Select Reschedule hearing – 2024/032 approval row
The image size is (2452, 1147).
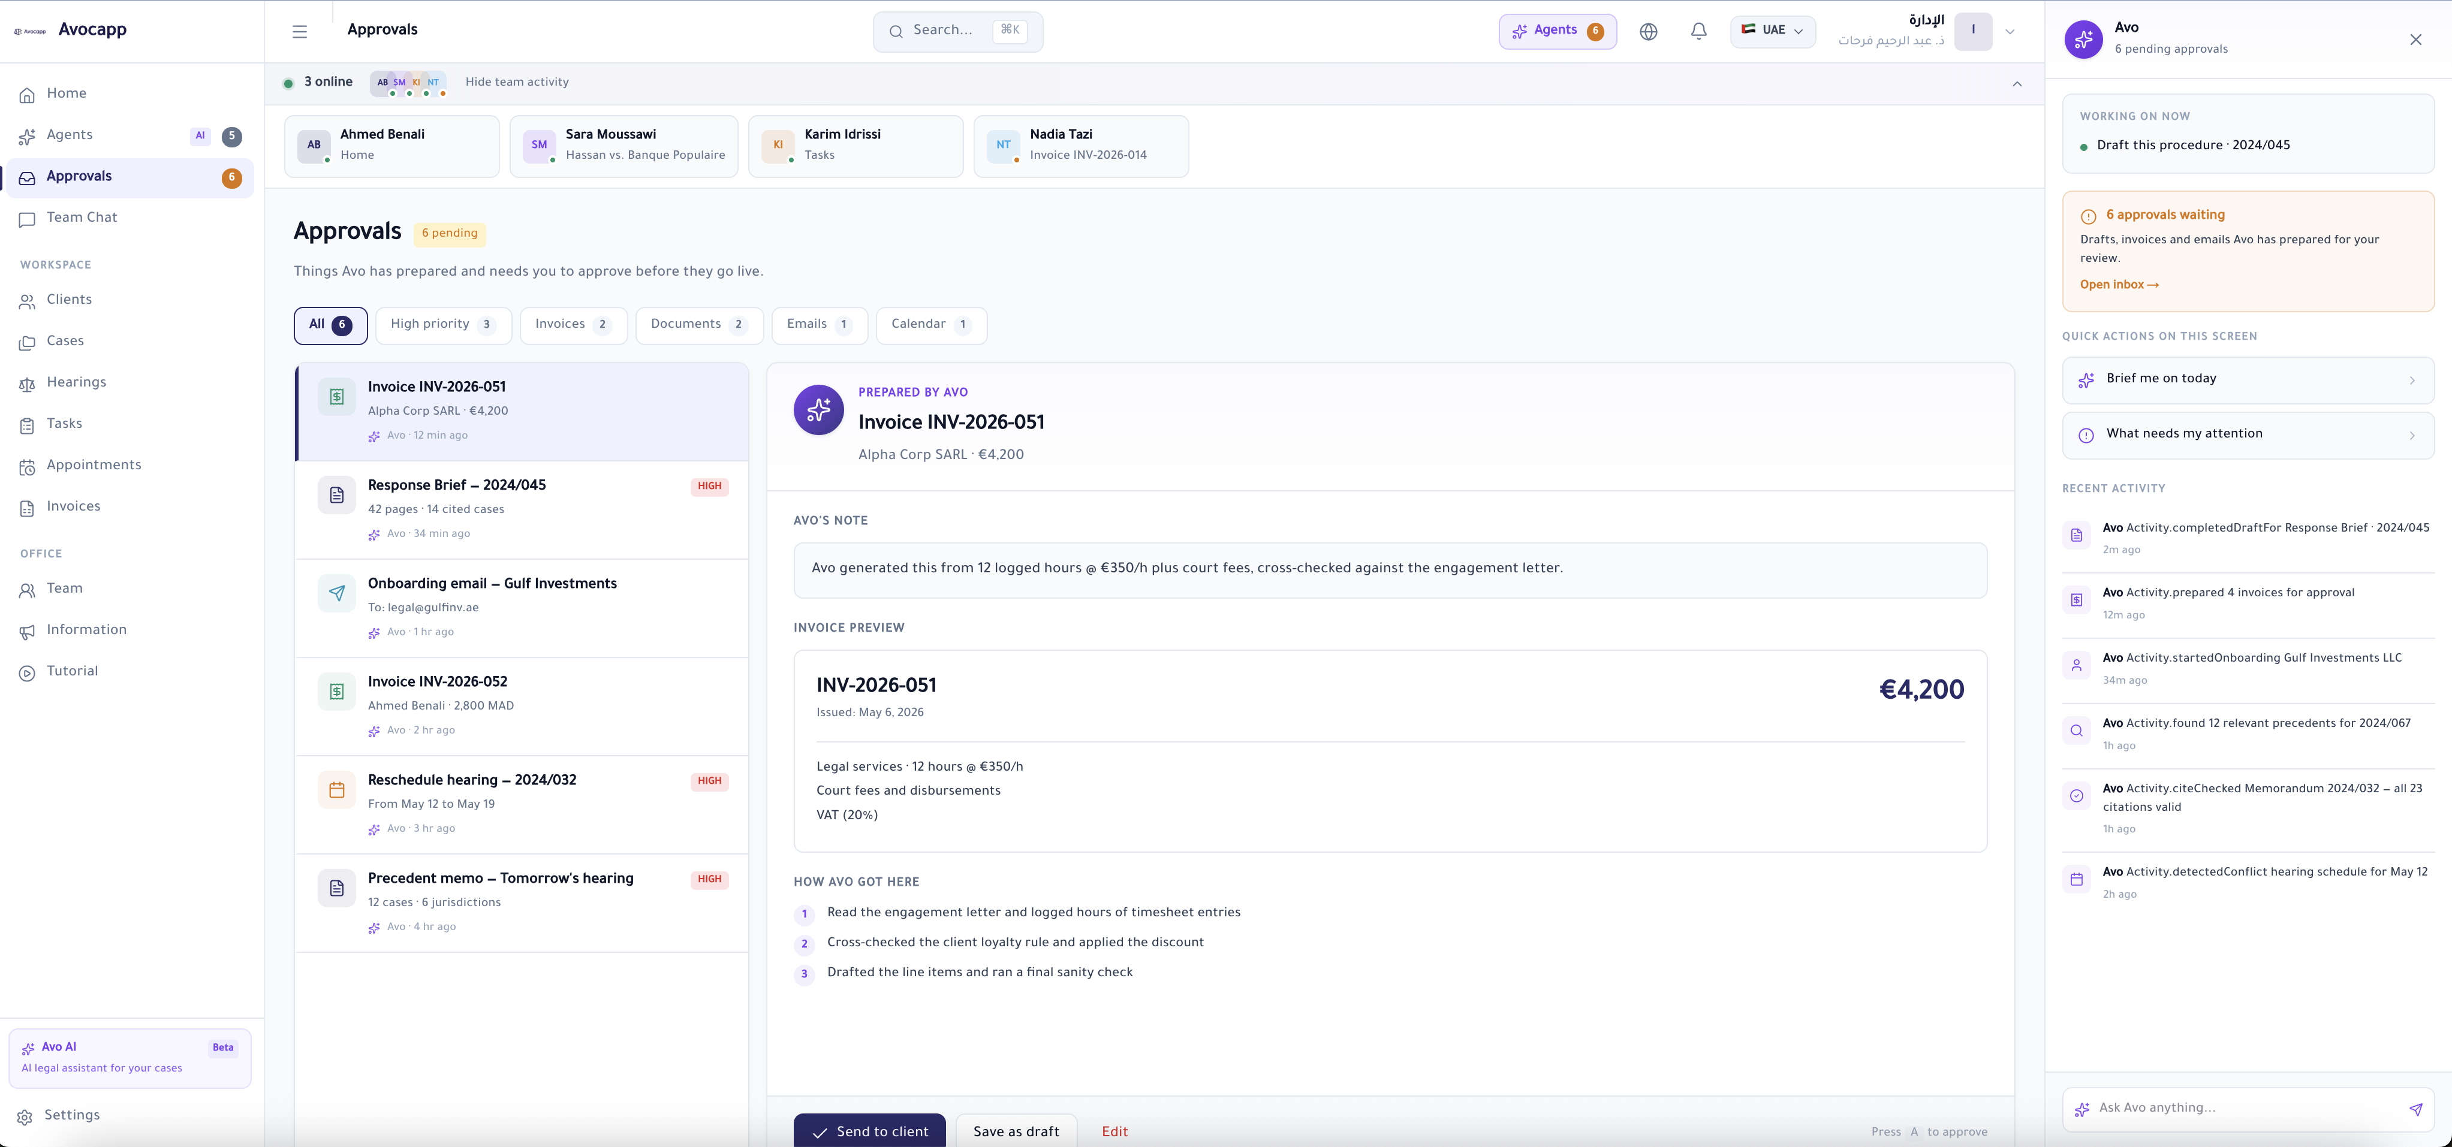point(522,804)
